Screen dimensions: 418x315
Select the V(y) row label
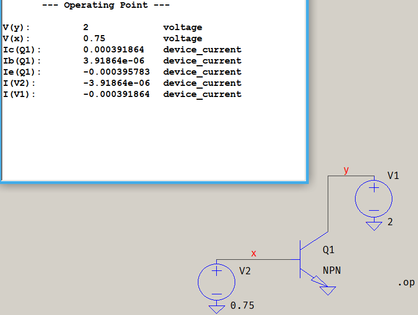[x=16, y=27]
